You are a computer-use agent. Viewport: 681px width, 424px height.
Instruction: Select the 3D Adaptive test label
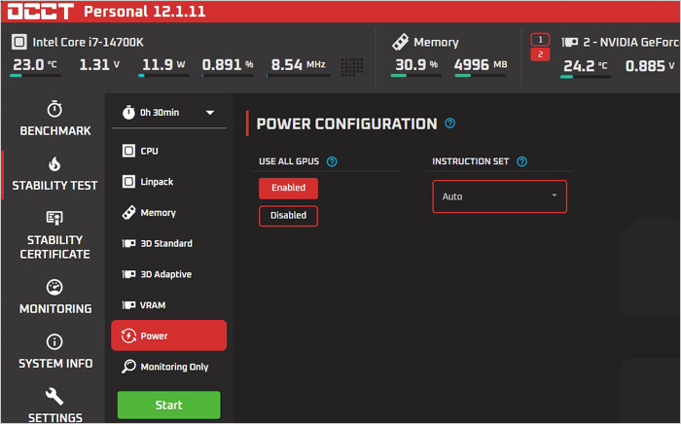point(166,274)
